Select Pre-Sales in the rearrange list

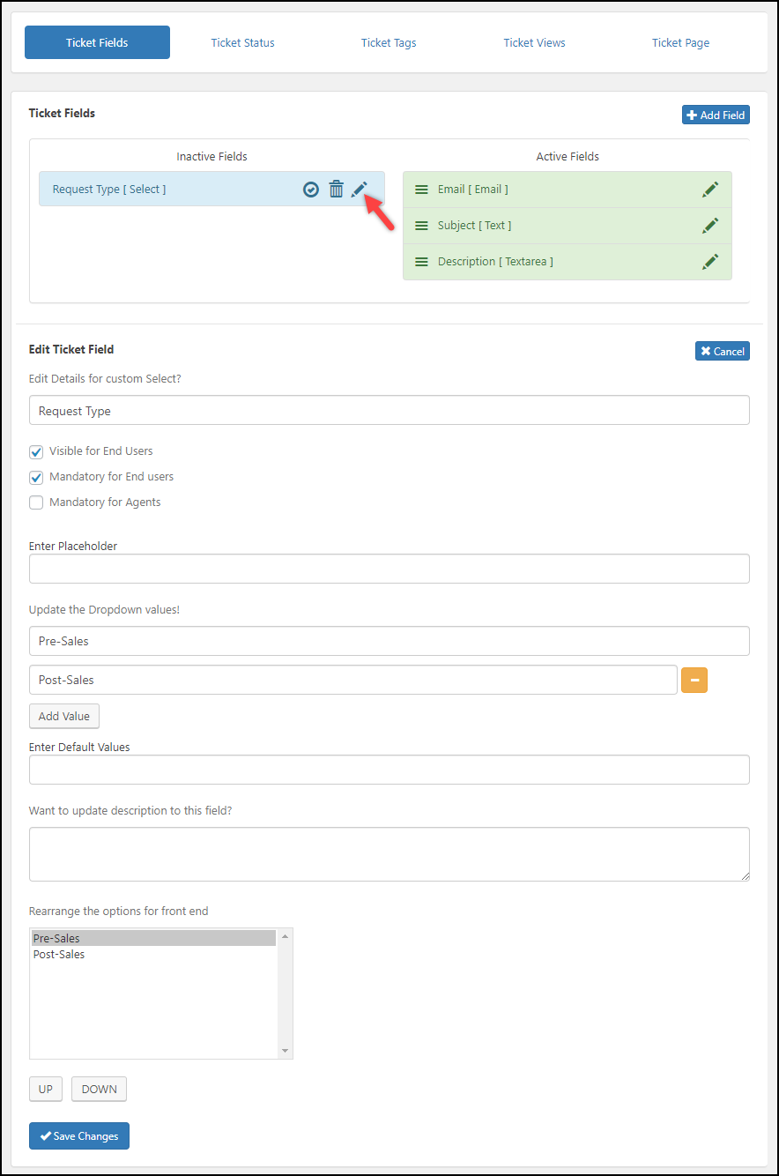click(56, 939)
